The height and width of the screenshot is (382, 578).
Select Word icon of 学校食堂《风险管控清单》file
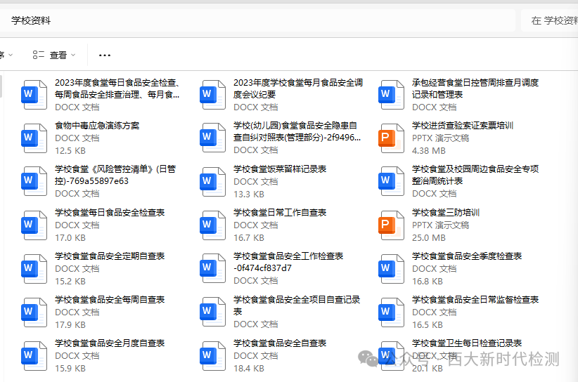point(34,181)
